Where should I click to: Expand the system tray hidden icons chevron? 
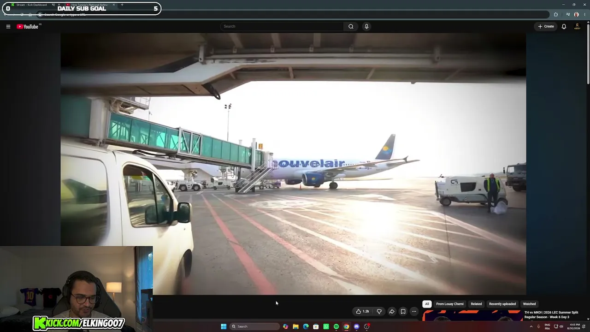(x=531, y=326)
